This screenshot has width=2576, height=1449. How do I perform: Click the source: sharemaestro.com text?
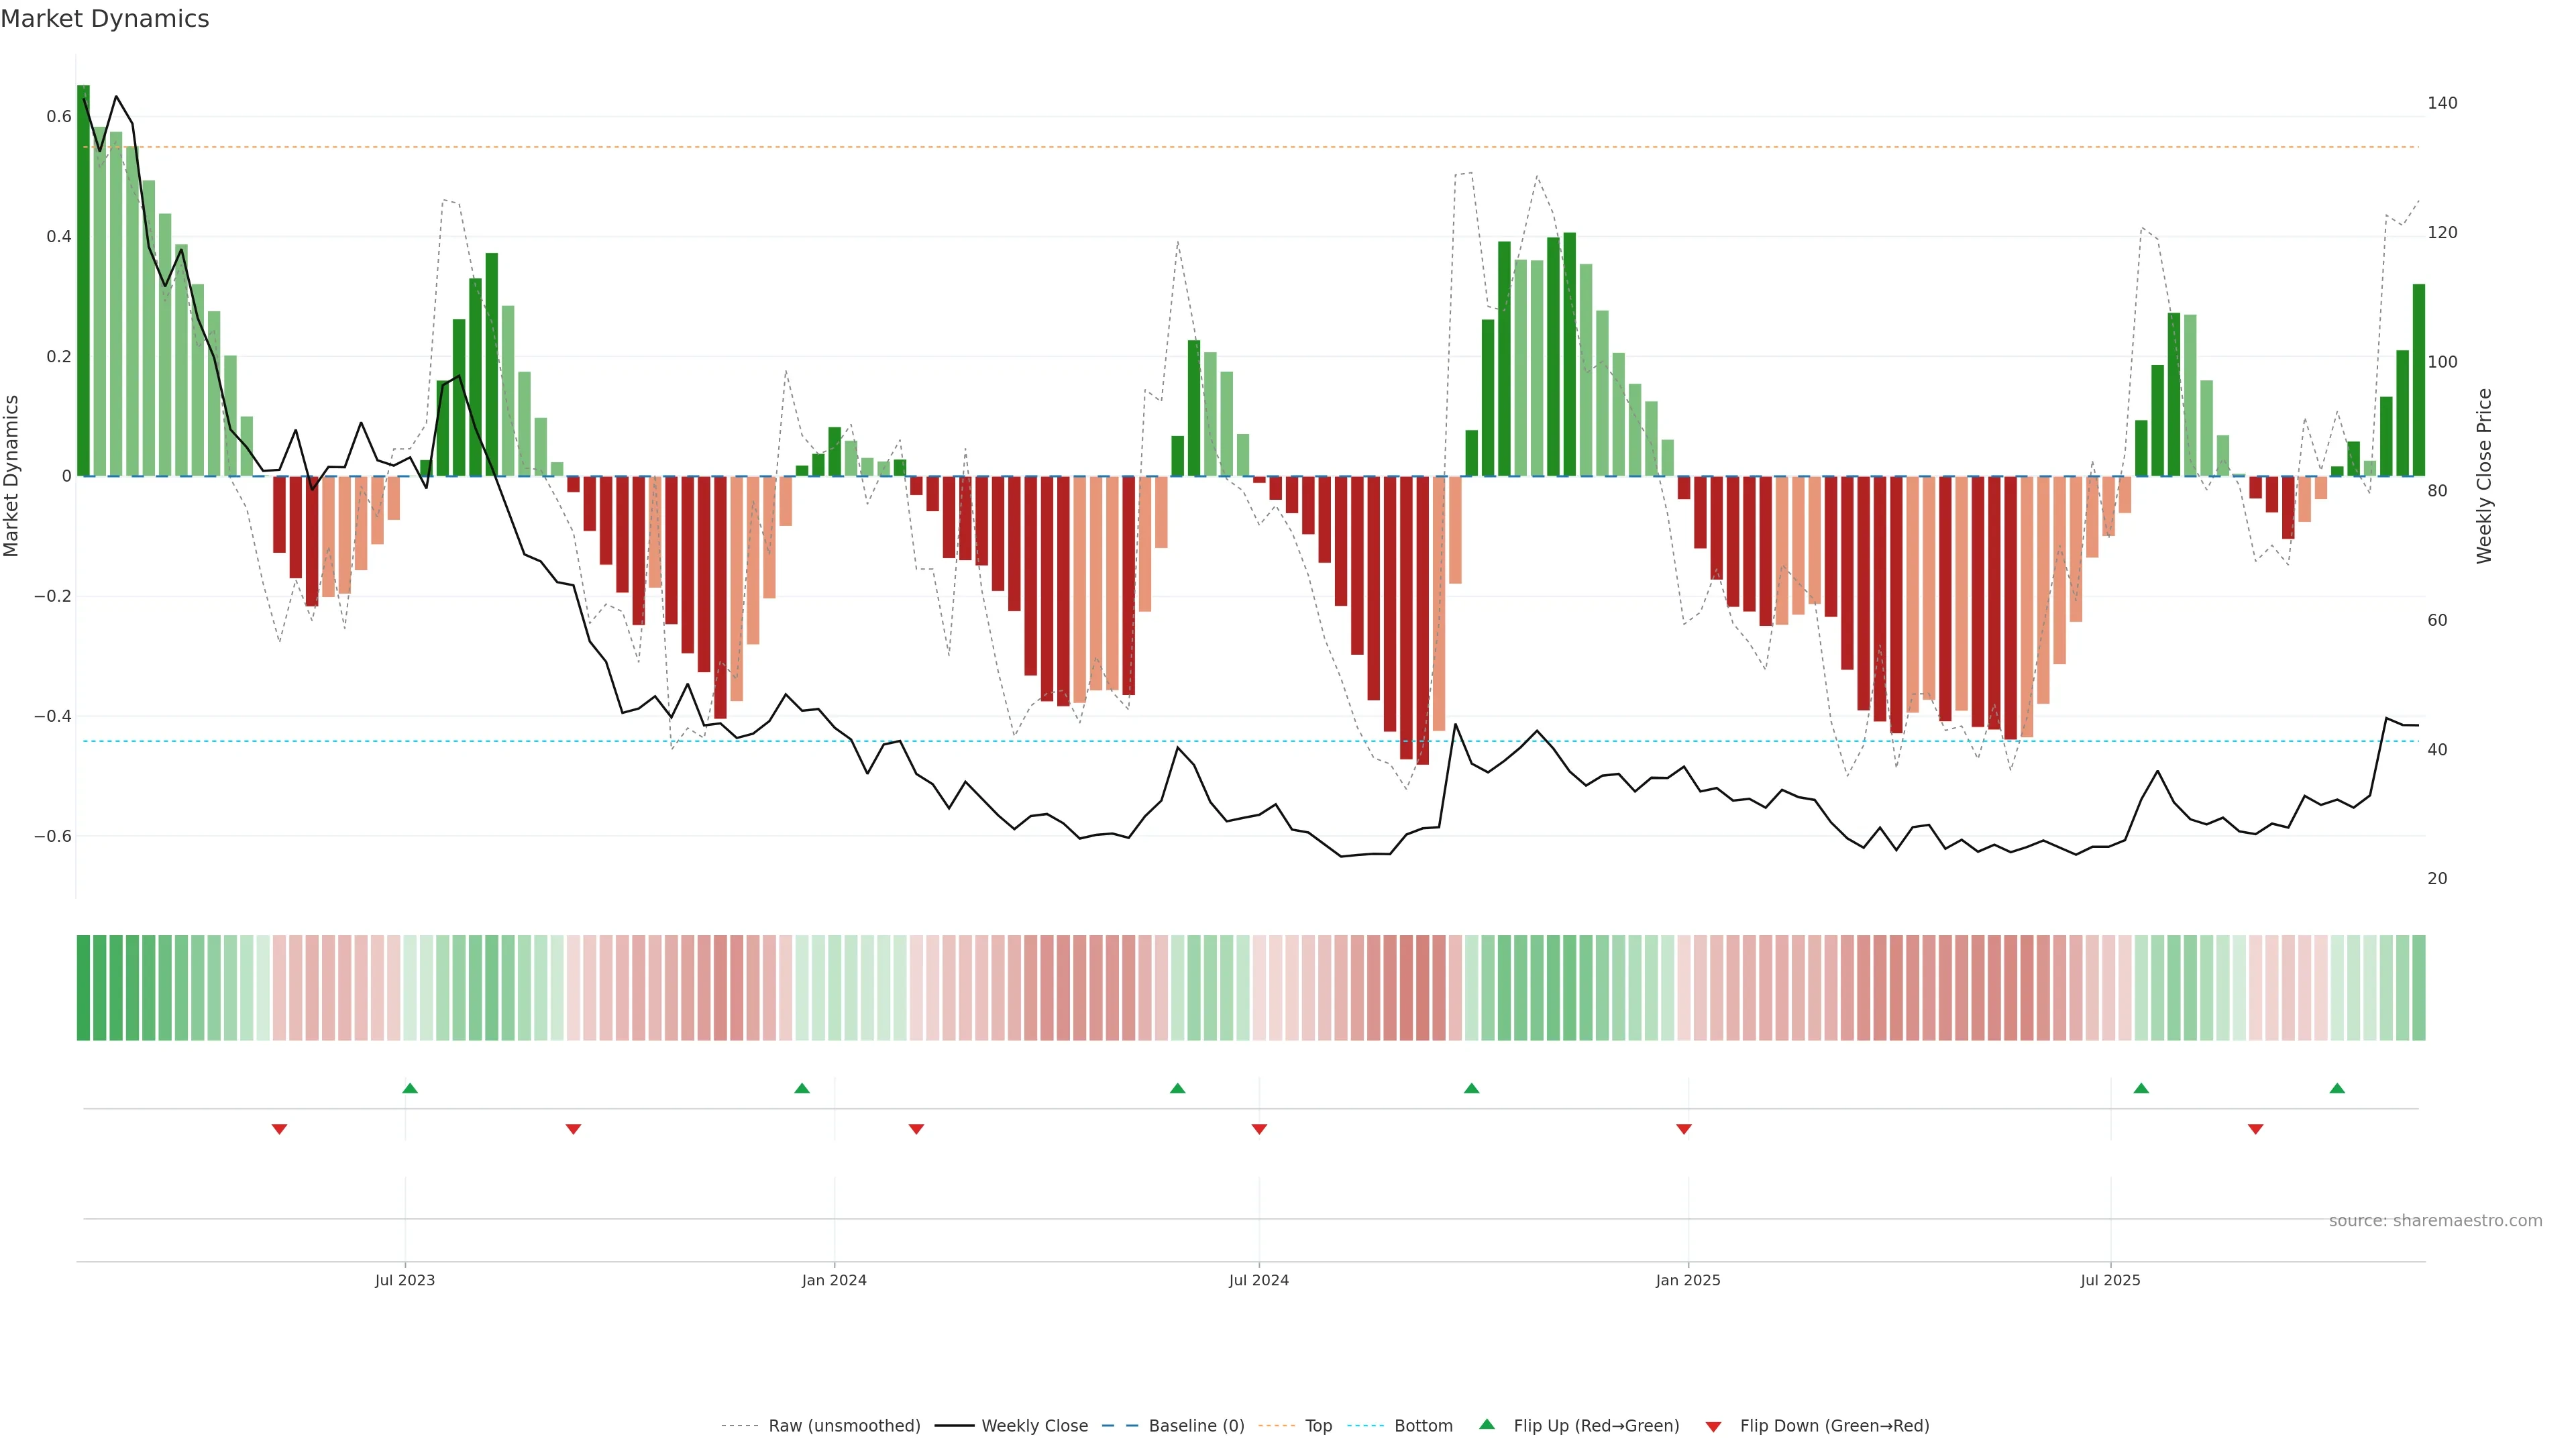click(x=2435, y=1221)
